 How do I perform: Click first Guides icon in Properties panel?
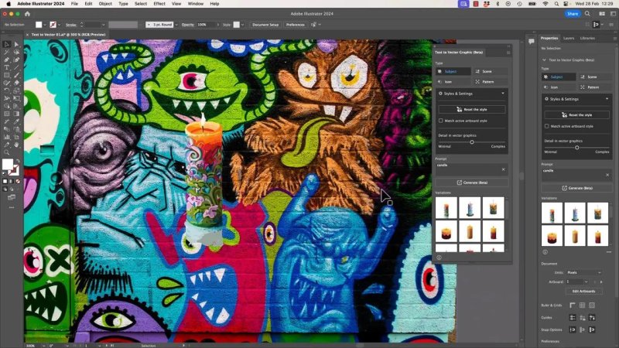(573, 317)
